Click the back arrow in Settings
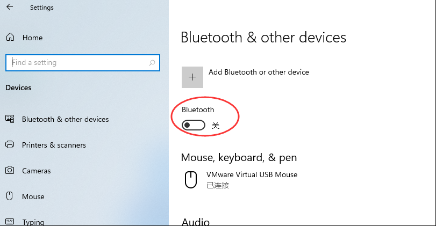This screenshot has height=226, width=436. coord(10,8)
